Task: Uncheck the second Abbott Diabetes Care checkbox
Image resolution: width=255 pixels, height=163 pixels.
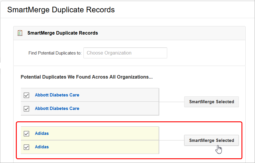Action: pos(26,108)
